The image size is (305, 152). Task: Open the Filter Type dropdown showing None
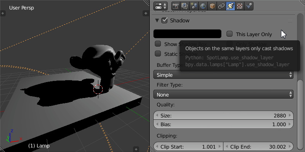click(223, 95)
